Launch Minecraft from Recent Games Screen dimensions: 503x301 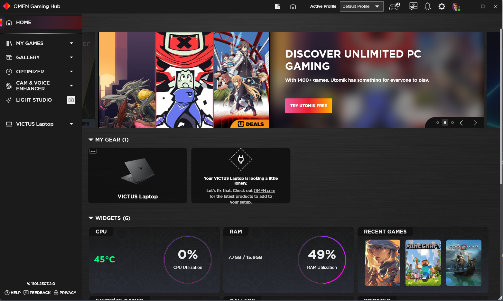(x=423, y=263)
